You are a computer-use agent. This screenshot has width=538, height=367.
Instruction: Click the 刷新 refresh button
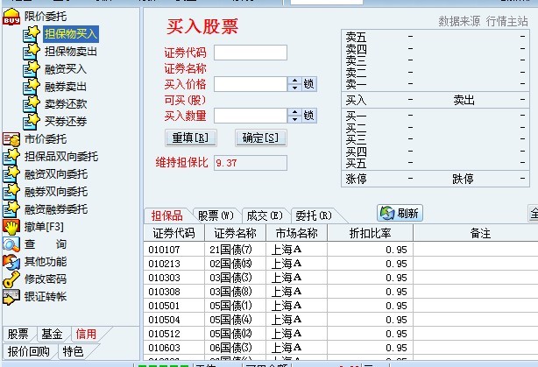click(401, 213)
